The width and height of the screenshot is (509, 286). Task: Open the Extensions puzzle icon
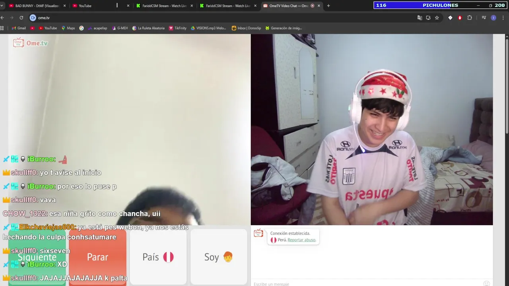[x=470, y=17]
